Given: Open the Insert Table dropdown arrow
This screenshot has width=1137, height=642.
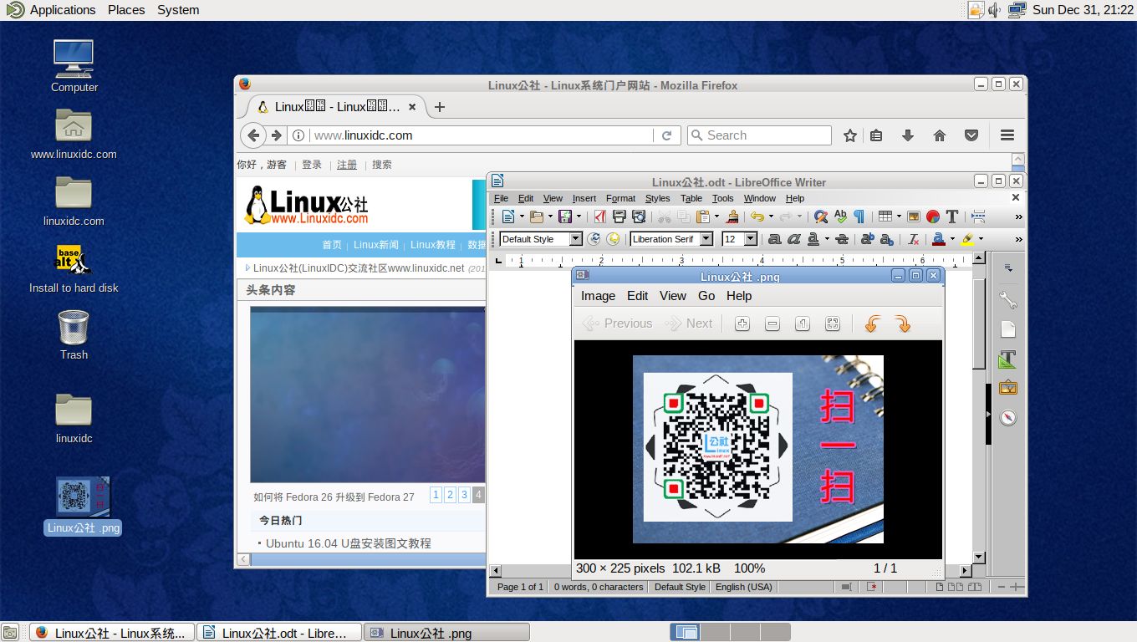Looking at the screenshot, I should click(x=899, y=217).
